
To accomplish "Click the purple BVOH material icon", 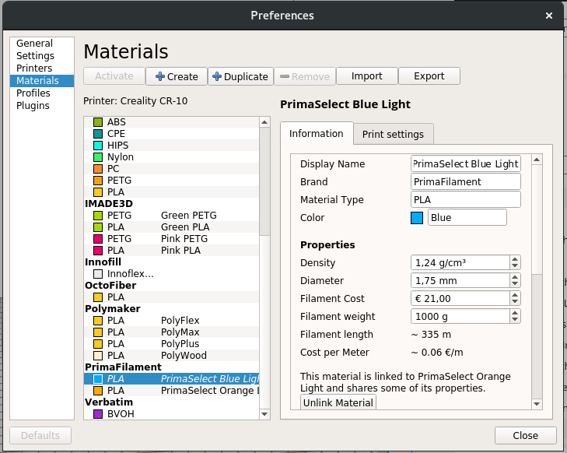I will click(98, 414).
